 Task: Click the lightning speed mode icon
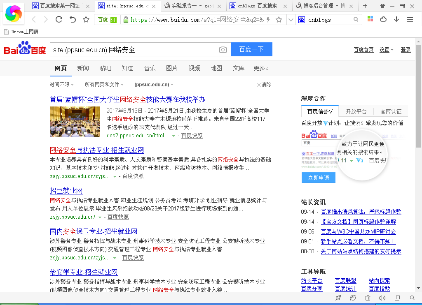coord(268,20)
